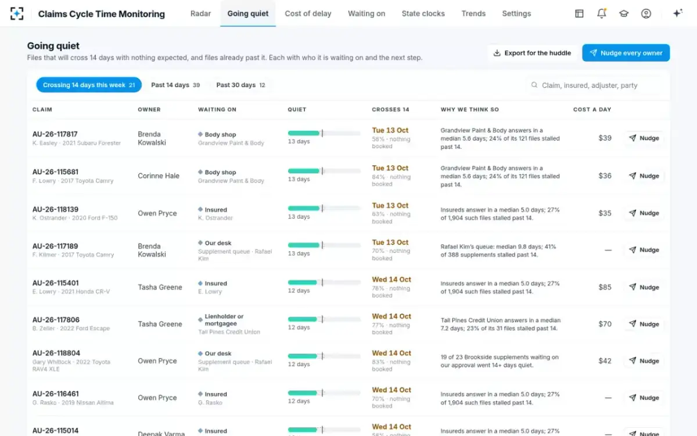Open claim AU-26-115681

pyautogui.click(x=55, y=172)
